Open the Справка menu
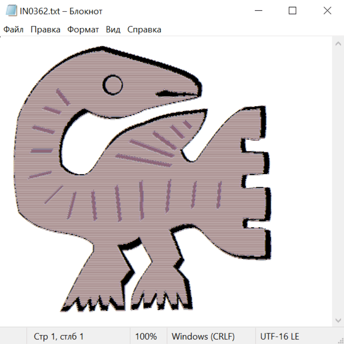 coord(144,30)
